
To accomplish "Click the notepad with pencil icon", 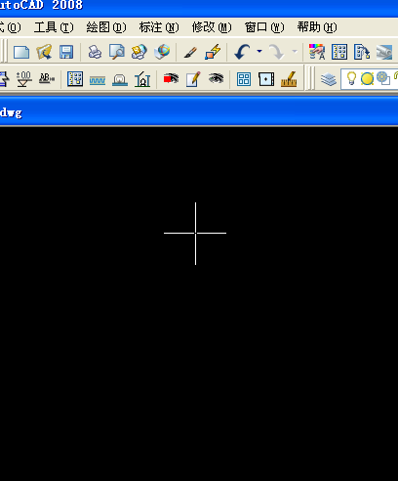I will point(193,79).
